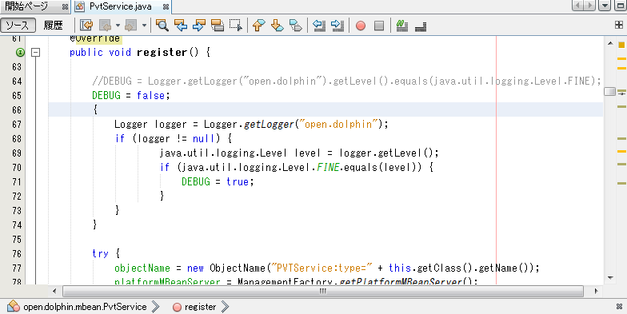Click open.dolphin.mbean.PvtService breadcrumb

[x=85, y=307]
